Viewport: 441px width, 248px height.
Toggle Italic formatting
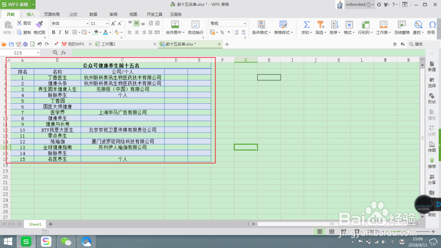pos(60,32)
